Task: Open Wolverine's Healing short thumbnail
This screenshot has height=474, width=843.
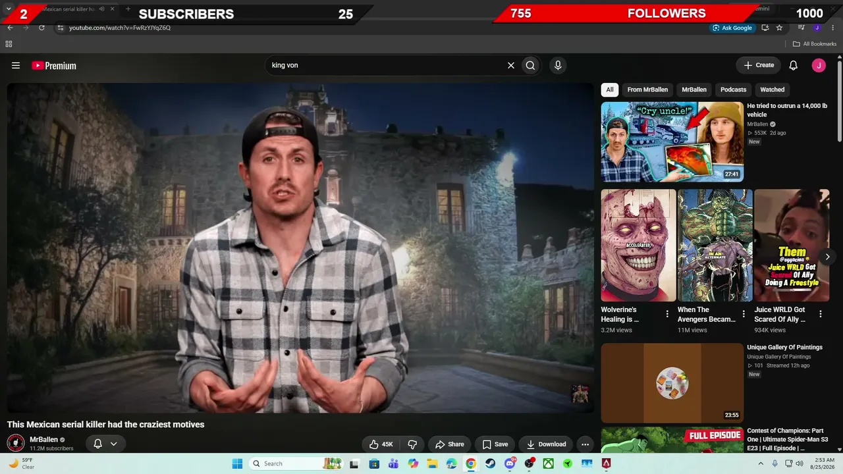Action: [x=639, y=246]
